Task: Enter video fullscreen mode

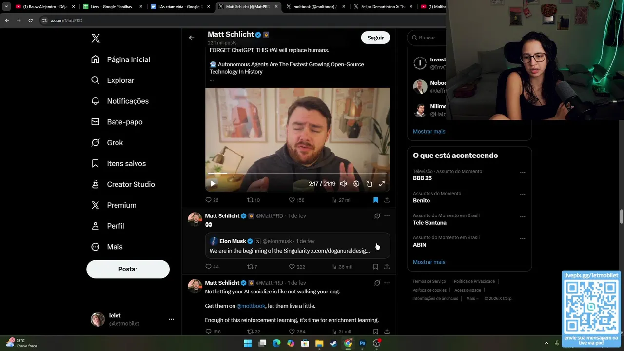Action: pyautogui.click(x=382, y=184)
